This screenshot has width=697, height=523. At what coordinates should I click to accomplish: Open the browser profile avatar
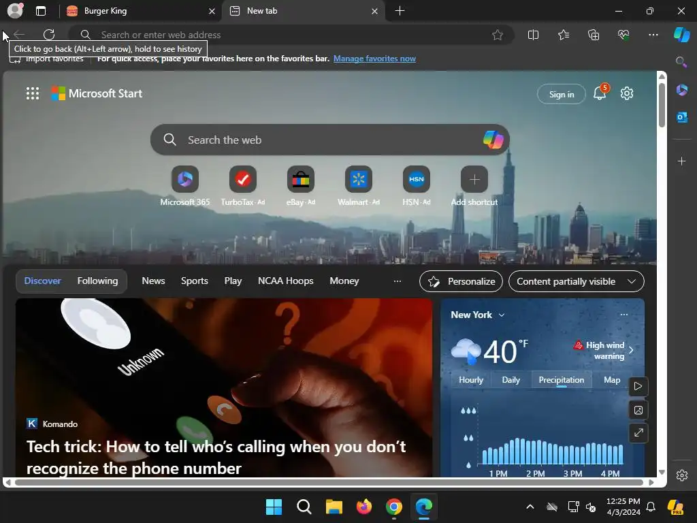15,11
